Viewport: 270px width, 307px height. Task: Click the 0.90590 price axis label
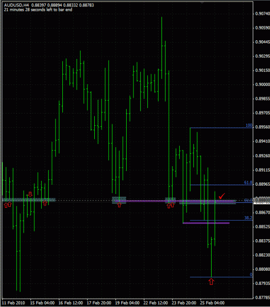[263, 28]
